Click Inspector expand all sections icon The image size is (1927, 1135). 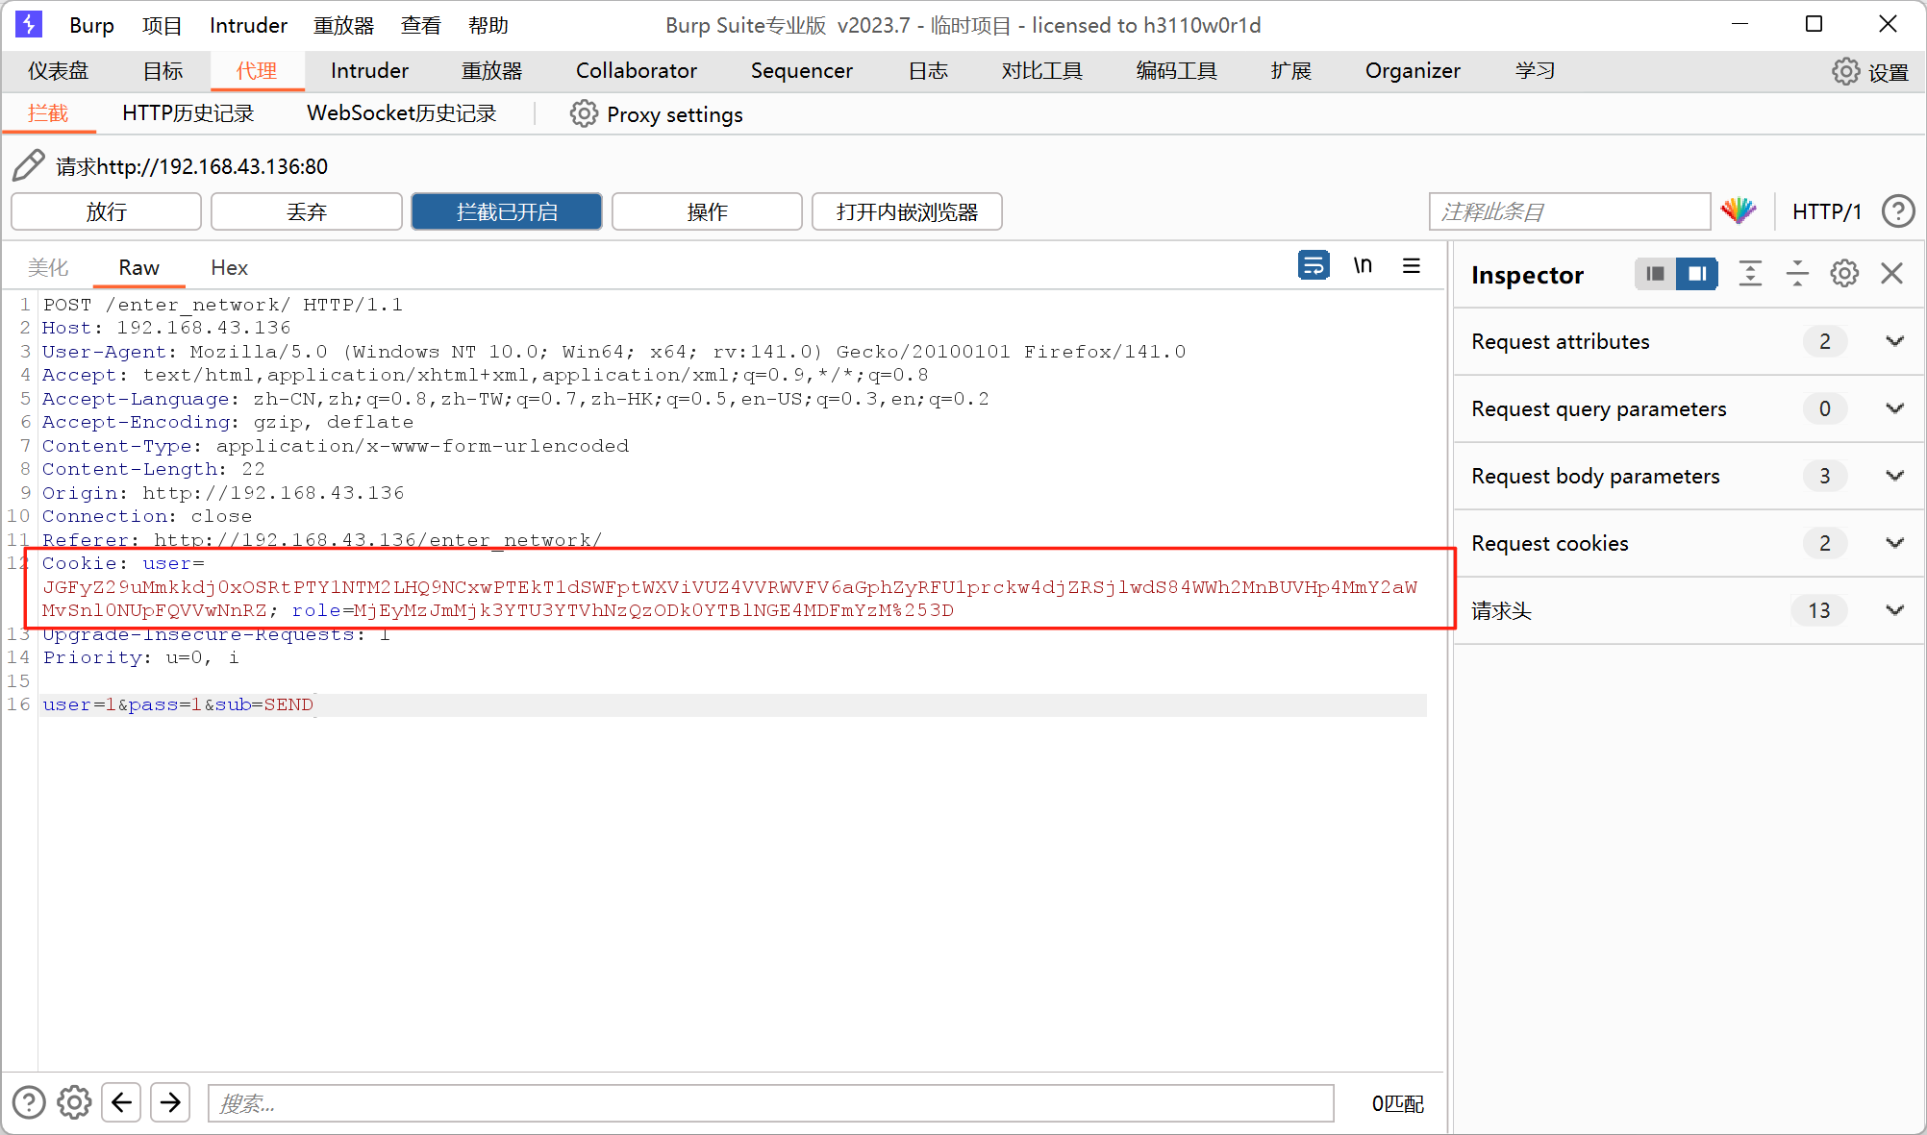point(1750,274)
